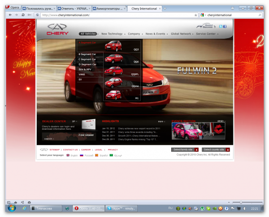269x217 pixels.
Task: Open 'Growth 2011--Chery International' news
Action: (x=139, y=136)
